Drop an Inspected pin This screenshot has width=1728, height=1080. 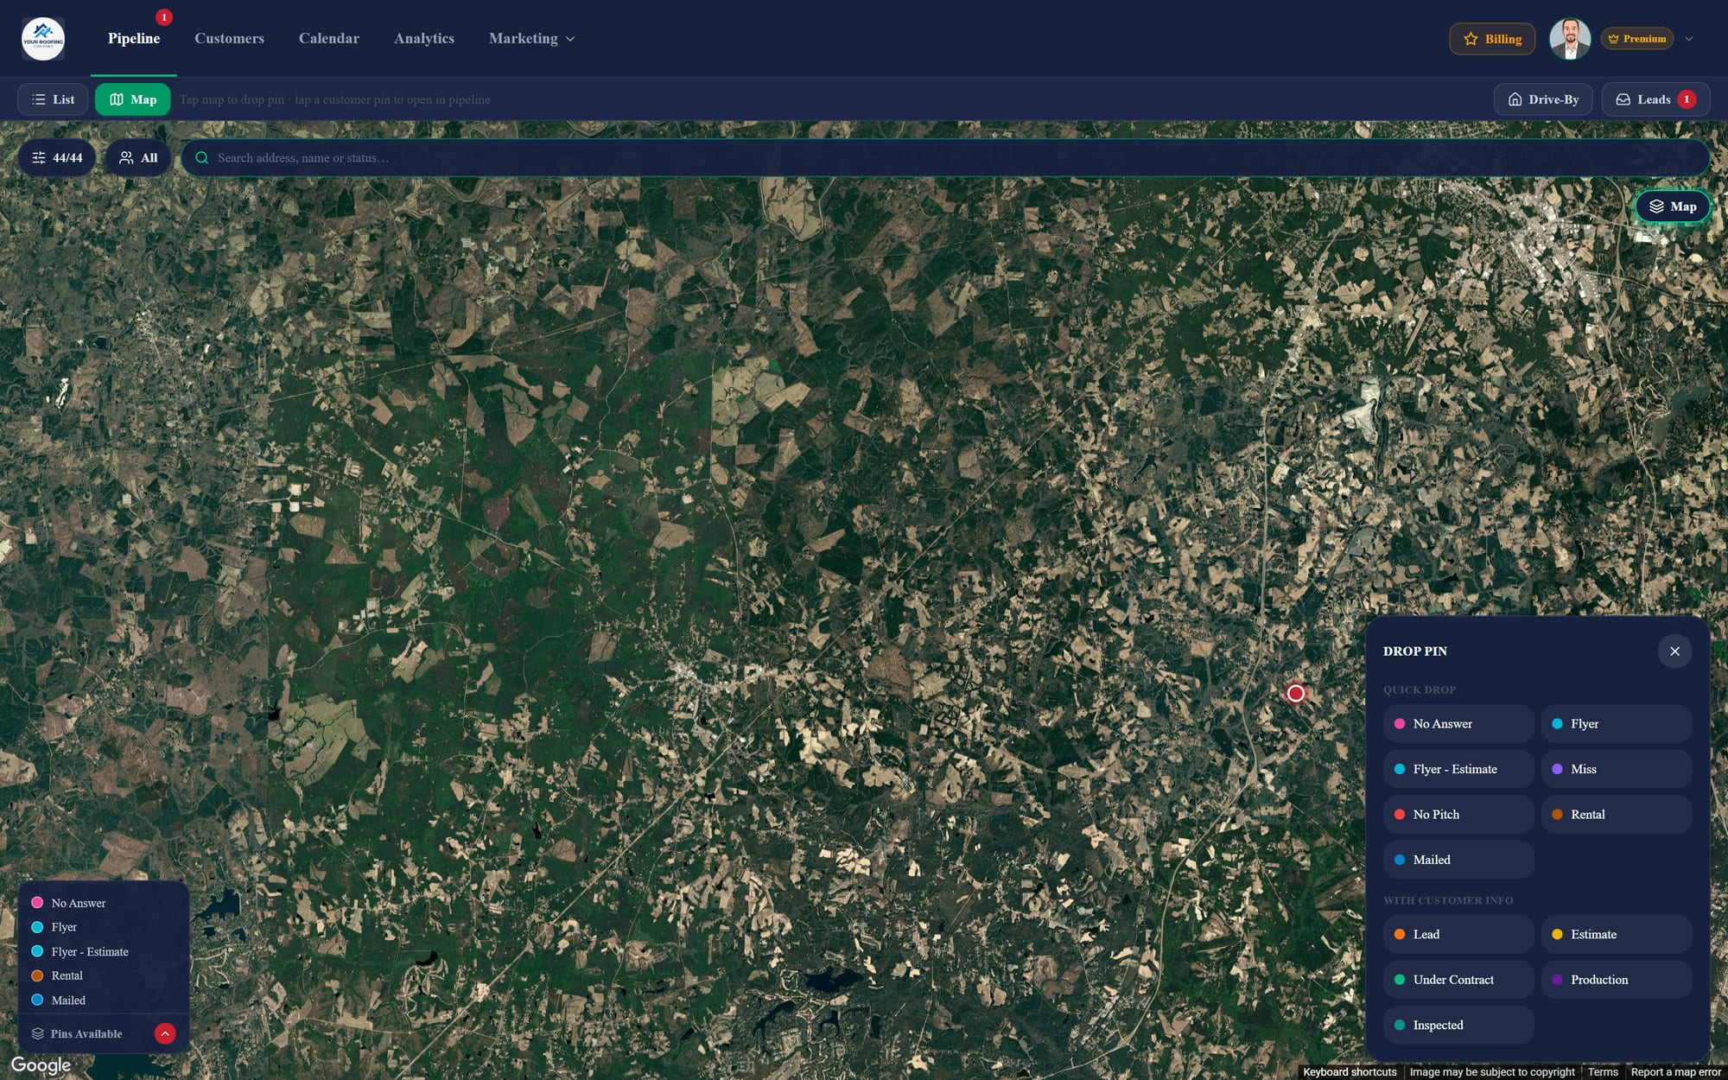click(1458, 1026)
